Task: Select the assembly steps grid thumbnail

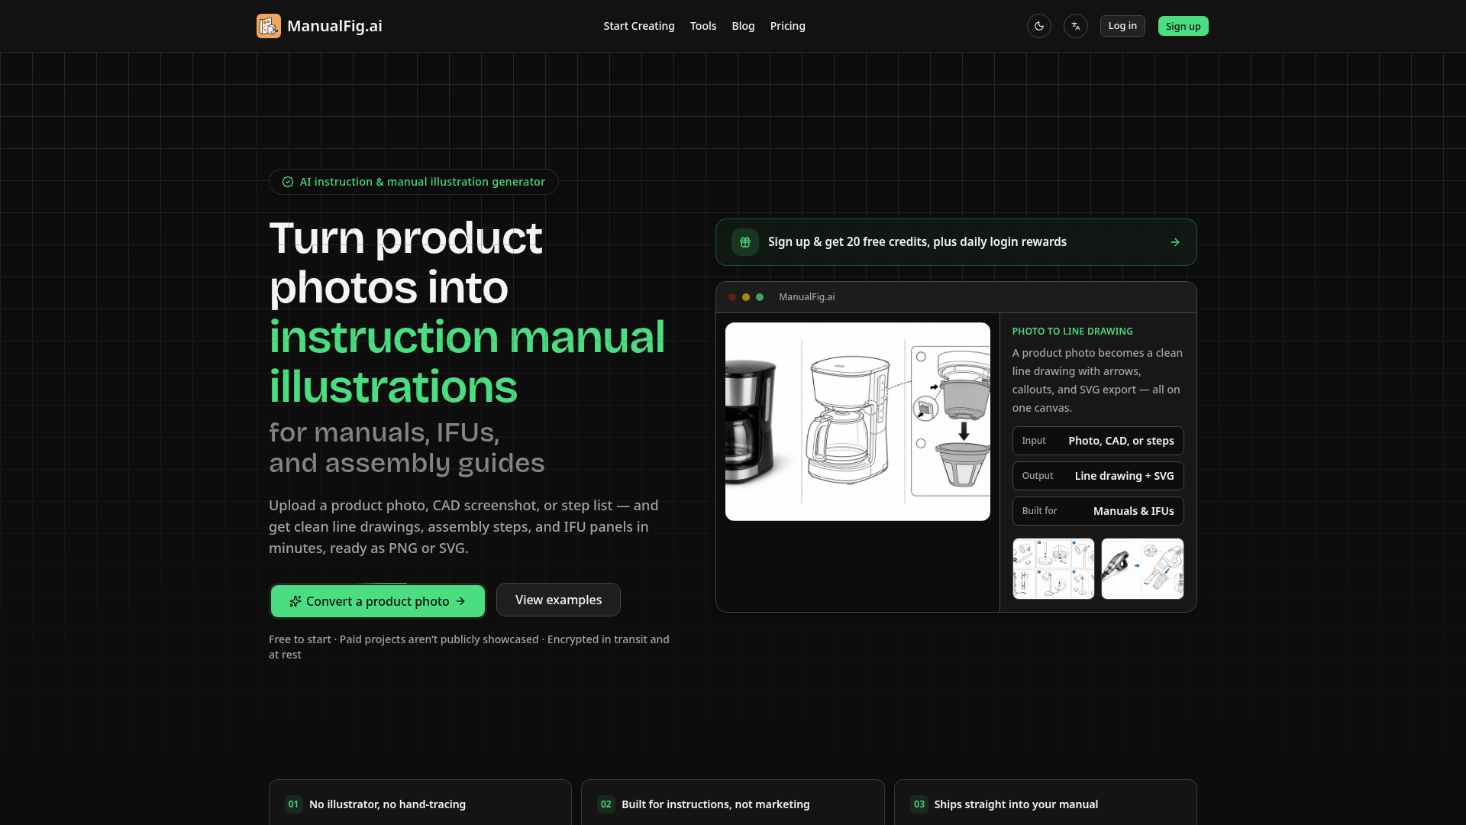Action: 1054,568
